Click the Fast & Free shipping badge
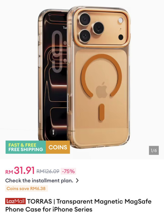Screen dimensions: 164x216 coord(26,147)
